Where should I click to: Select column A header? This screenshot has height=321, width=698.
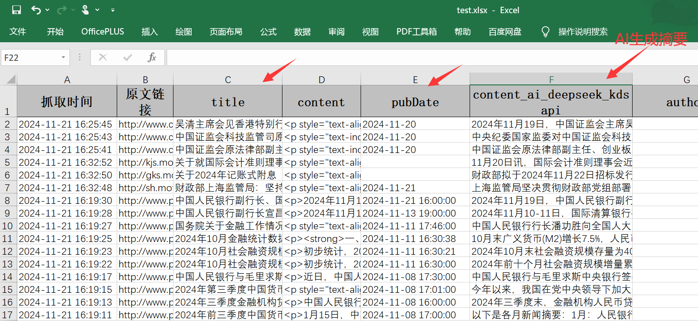coord(67,79)
